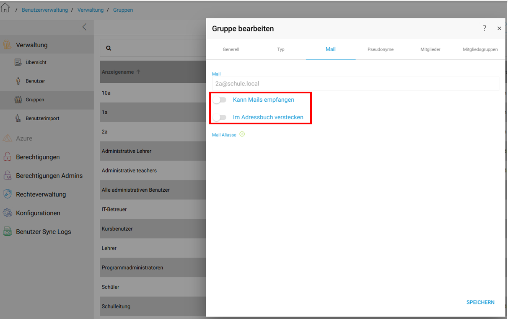Open the Benutzerimport sidebar label
508x319 pixels.
(42, 118)
